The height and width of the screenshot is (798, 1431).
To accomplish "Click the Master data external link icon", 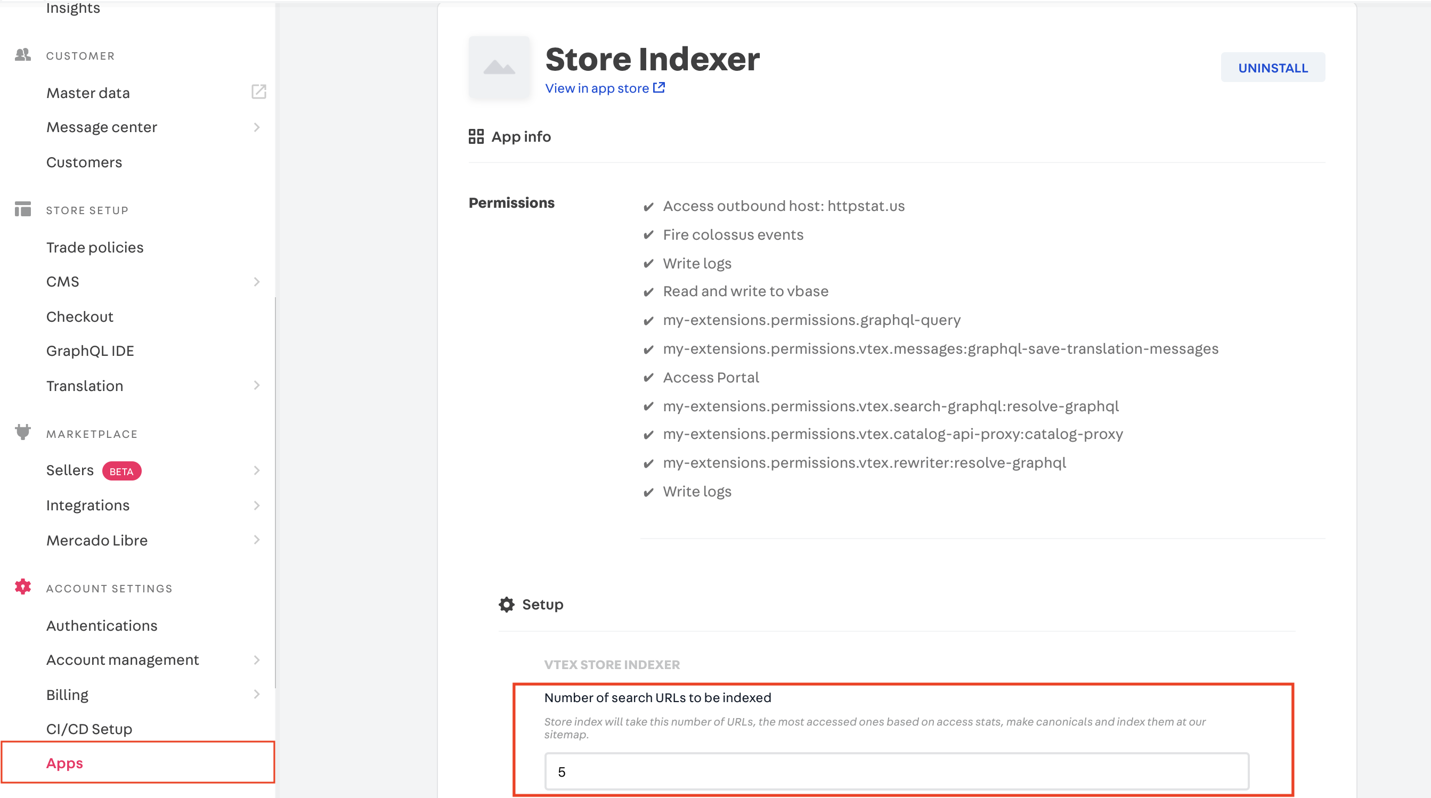I will tap(259, 92).
